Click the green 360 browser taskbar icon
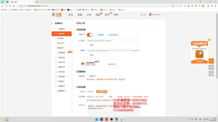 122,119
